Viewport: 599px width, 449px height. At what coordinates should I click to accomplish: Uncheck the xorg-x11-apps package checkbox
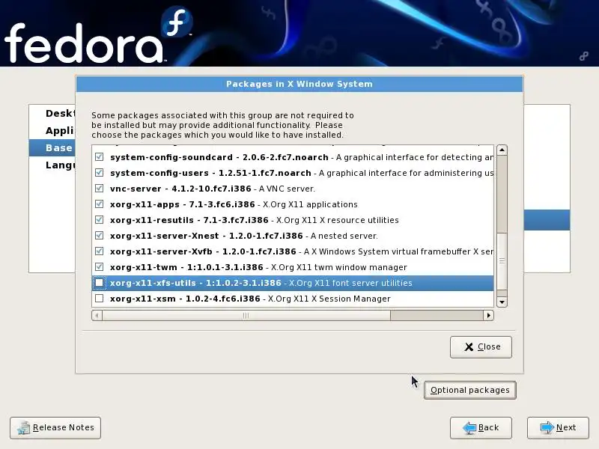coord(100,204)
